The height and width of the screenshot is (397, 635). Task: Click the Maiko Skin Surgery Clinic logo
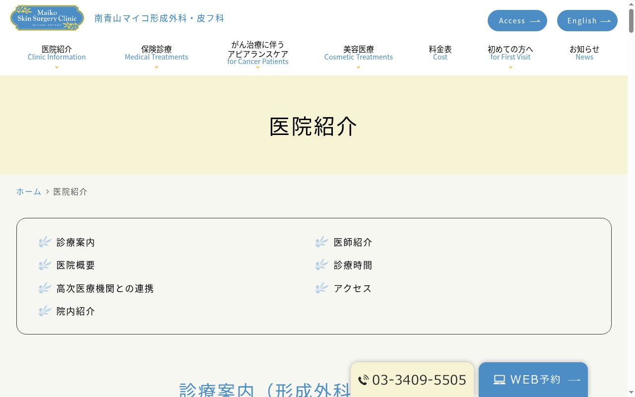coord(47,18)
